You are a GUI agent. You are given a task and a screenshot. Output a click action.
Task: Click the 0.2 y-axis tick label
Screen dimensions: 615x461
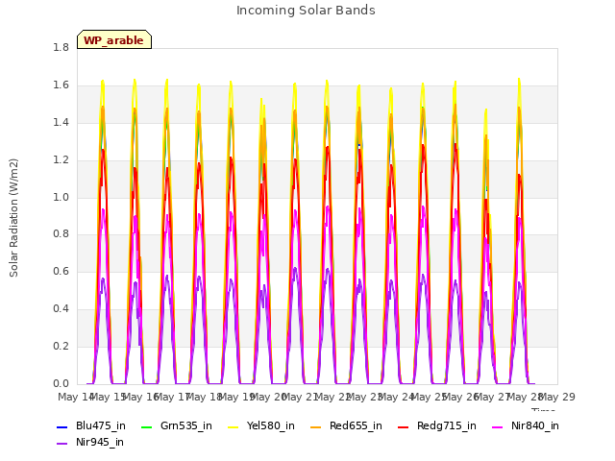pos(61,346)
